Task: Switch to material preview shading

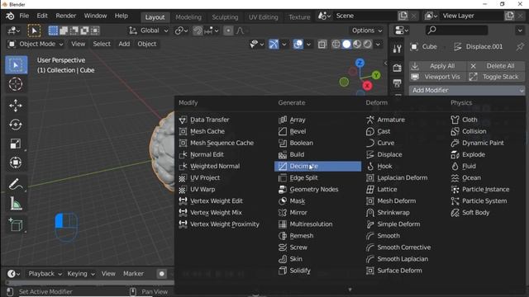Action: (357, 44)
